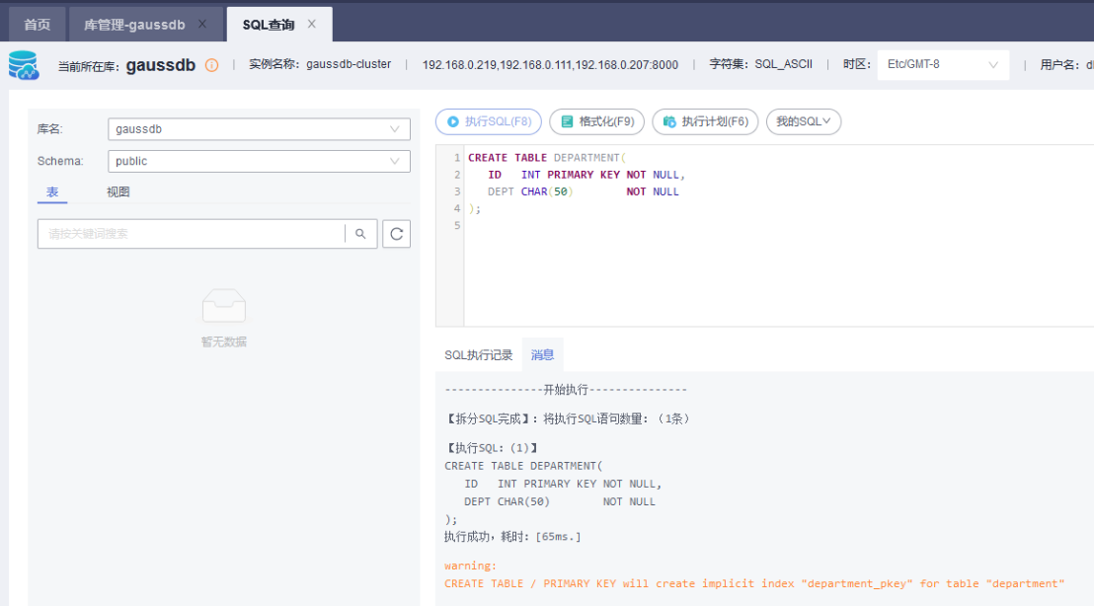Switch to the 视图 tab

point(117,191)
